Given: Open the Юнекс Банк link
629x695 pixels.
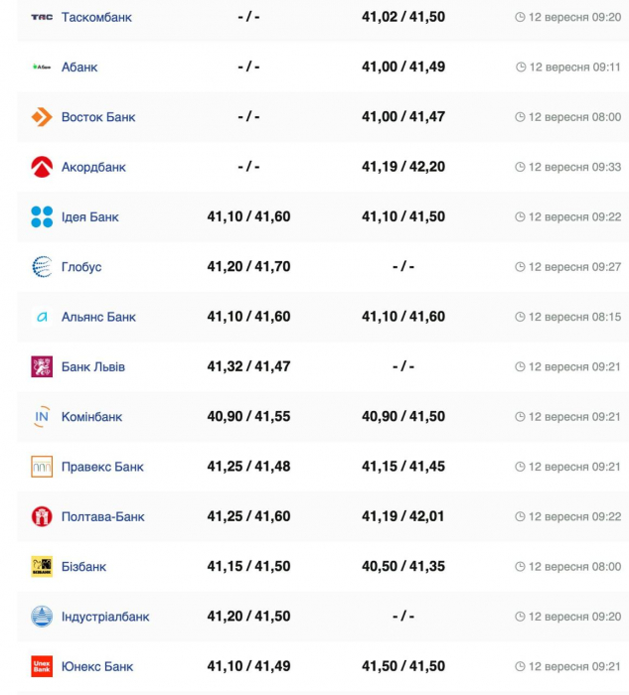Looking at the screenshot, I should 97,666.
